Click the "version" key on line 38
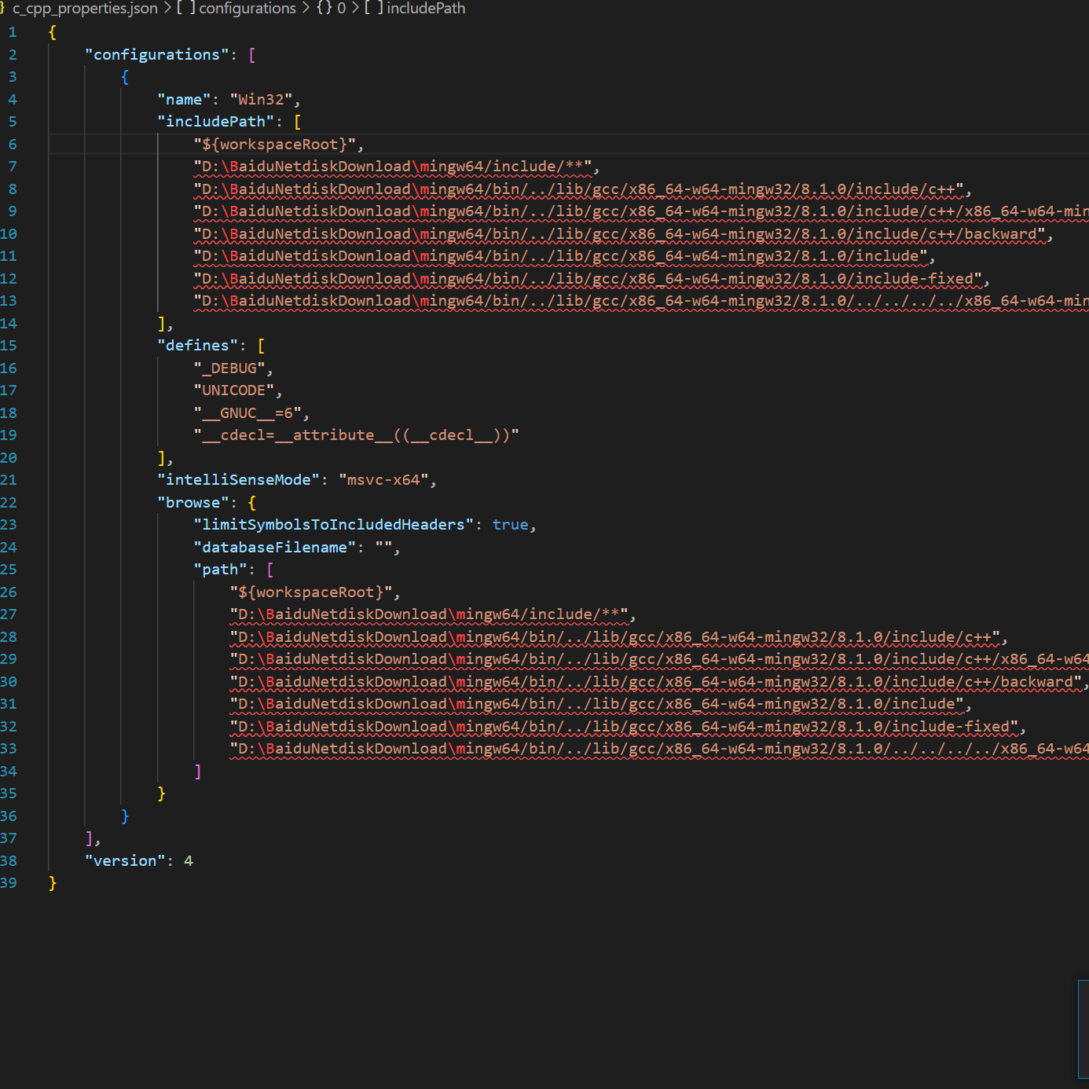 (x=125, y=861)
